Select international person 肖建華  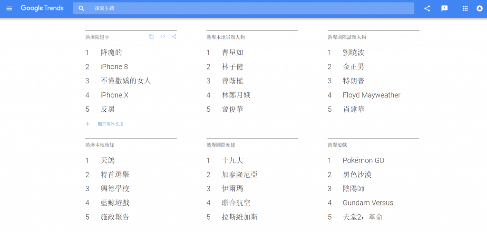click(353, 109)
